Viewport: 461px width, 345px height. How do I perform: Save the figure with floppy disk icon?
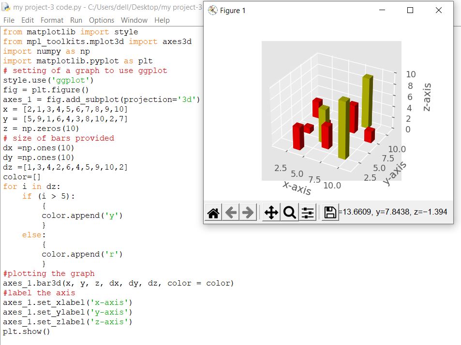pos(330,213)
